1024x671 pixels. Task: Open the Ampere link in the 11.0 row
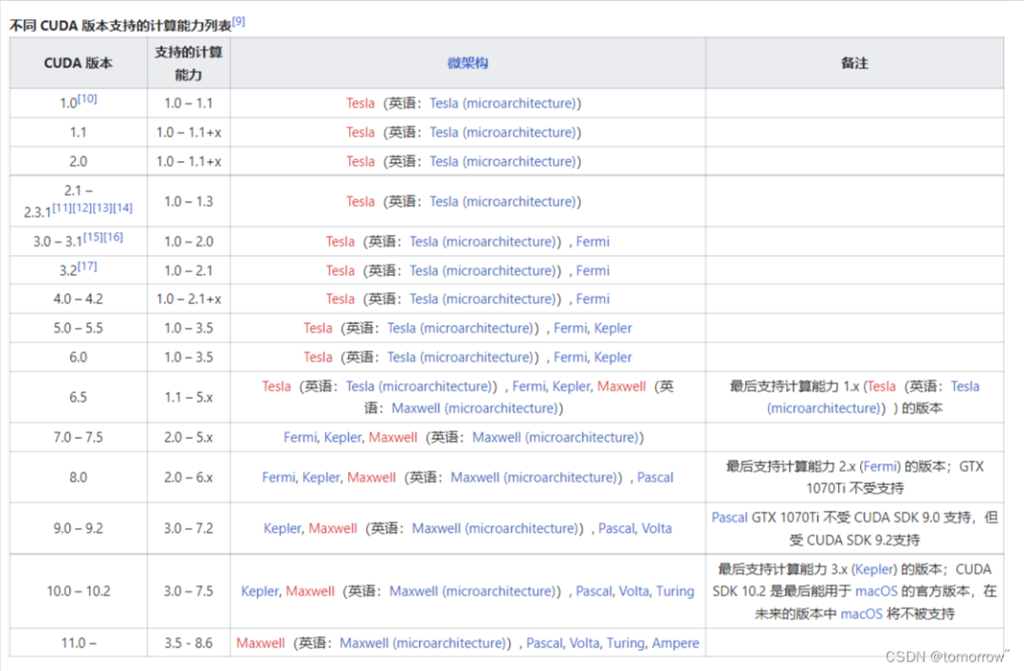pos(677,643)
